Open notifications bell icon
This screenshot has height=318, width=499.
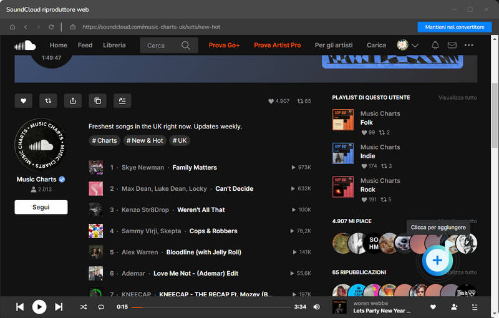point(435,45)
